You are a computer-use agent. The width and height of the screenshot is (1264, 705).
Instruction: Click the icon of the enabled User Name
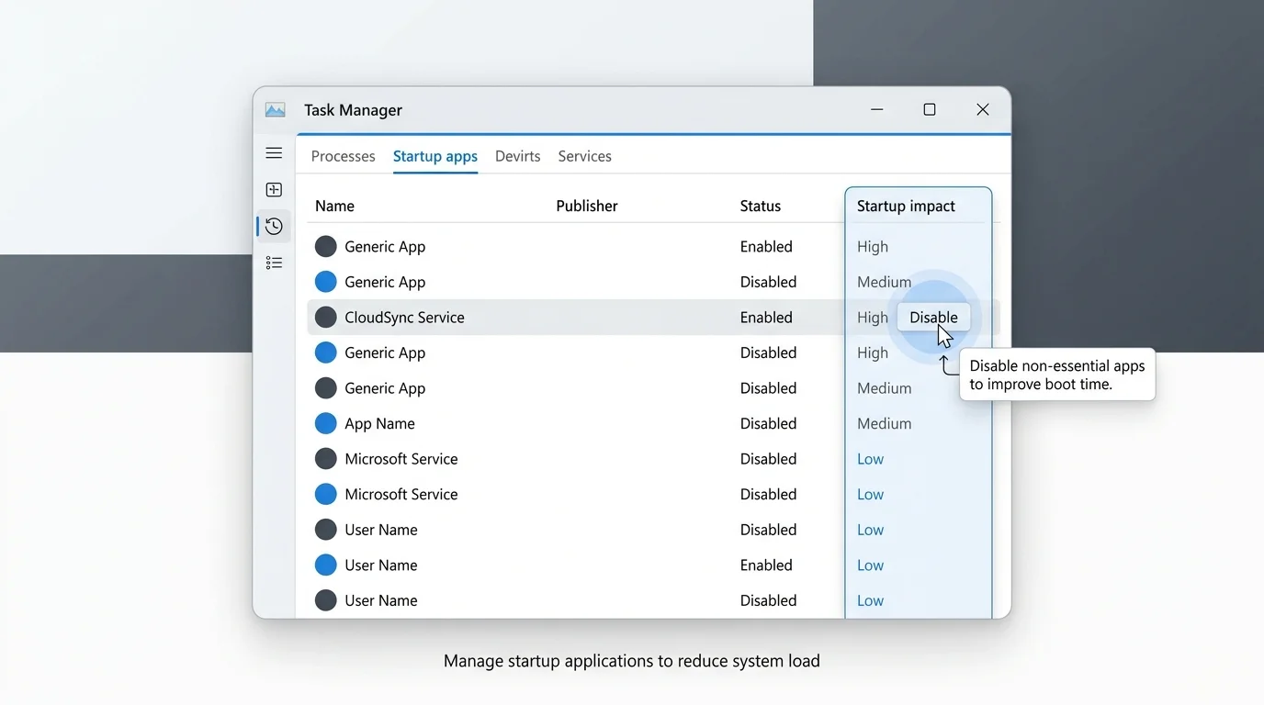(x=325, y=565)
